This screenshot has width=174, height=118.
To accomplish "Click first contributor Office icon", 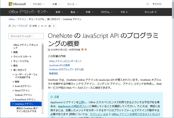I will [82, 50].
